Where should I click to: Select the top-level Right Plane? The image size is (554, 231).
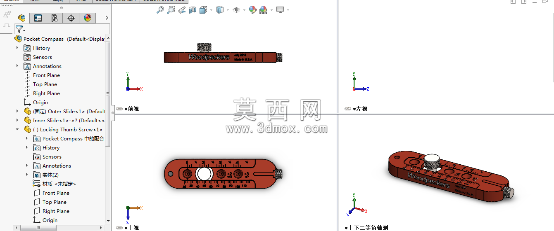pyautogui.click(x=42, y=93)
